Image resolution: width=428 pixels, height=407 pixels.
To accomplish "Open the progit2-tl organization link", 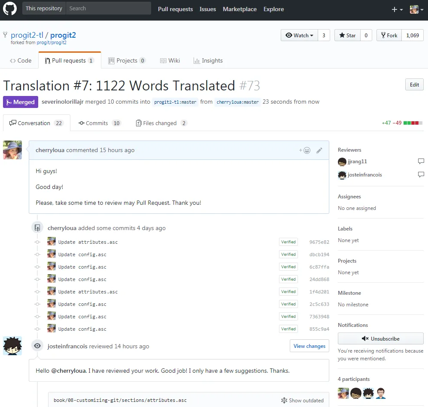I will [x=27, y=35].
